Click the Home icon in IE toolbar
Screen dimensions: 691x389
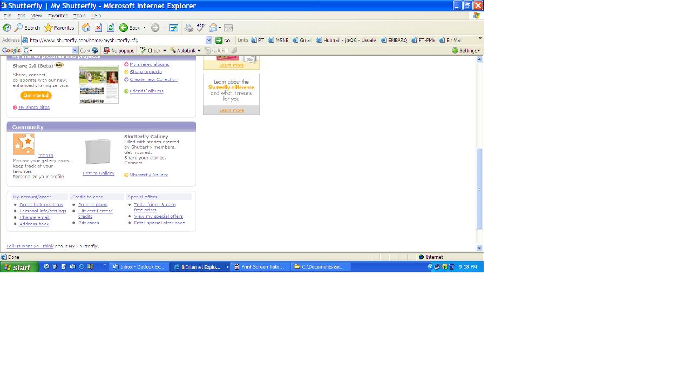click(86, 28)
